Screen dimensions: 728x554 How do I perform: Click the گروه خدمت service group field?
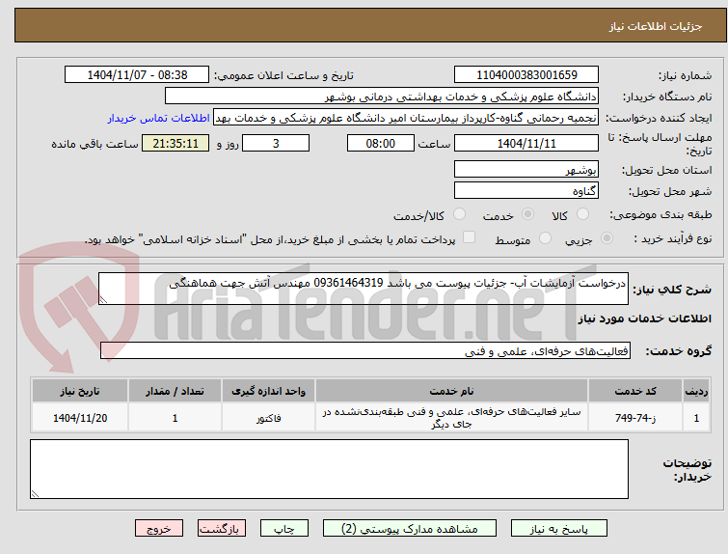(x=365, y=351)
